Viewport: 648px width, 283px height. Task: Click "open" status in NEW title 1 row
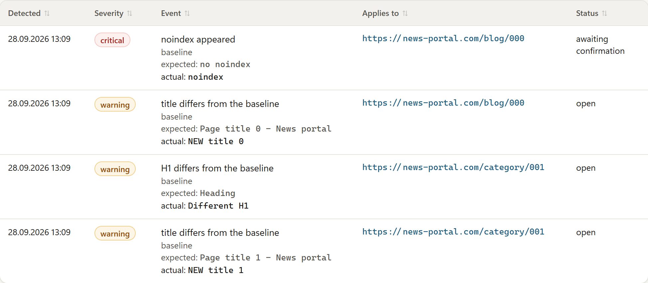[586, 233]
